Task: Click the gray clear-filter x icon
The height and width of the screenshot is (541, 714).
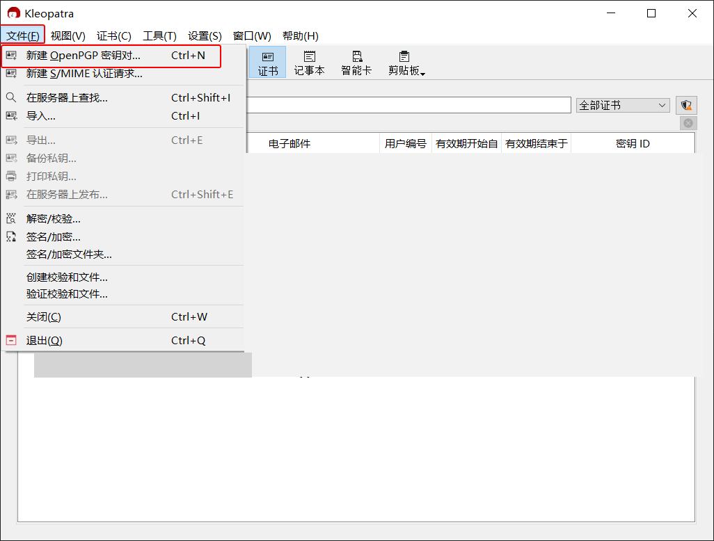Action: (x=688, y=123)
